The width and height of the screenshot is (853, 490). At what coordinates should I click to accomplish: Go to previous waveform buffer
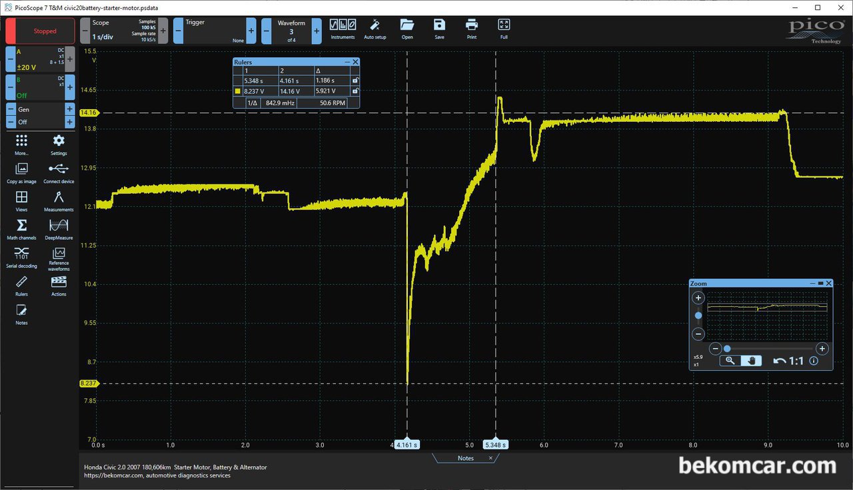click(x=267, y=31)
